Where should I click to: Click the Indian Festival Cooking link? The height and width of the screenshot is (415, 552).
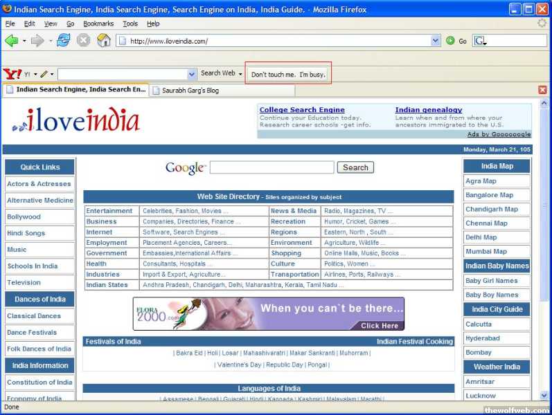tap(415, 342)
